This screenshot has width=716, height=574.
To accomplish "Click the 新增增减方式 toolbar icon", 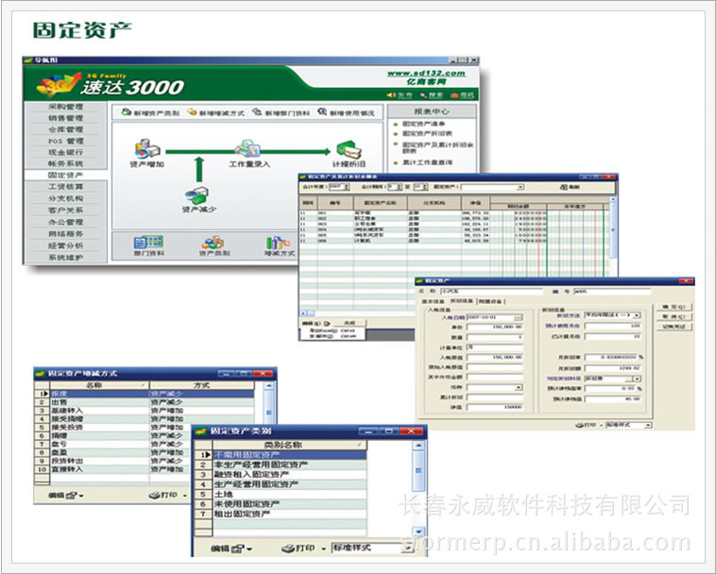I will tap(193, 111).
